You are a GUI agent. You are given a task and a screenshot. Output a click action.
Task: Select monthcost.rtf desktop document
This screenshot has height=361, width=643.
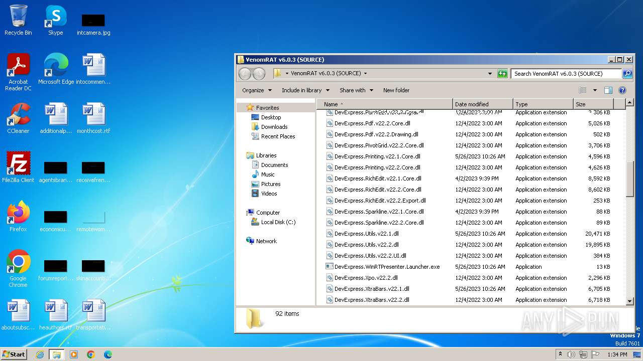(x=93, y=118)
